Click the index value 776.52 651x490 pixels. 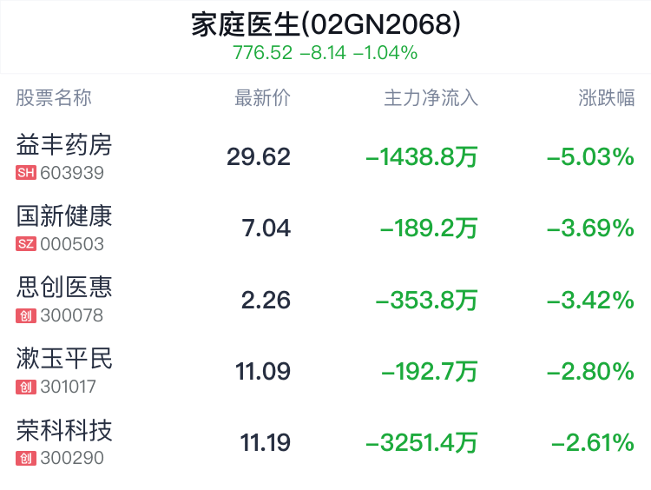tap(262, 53)
